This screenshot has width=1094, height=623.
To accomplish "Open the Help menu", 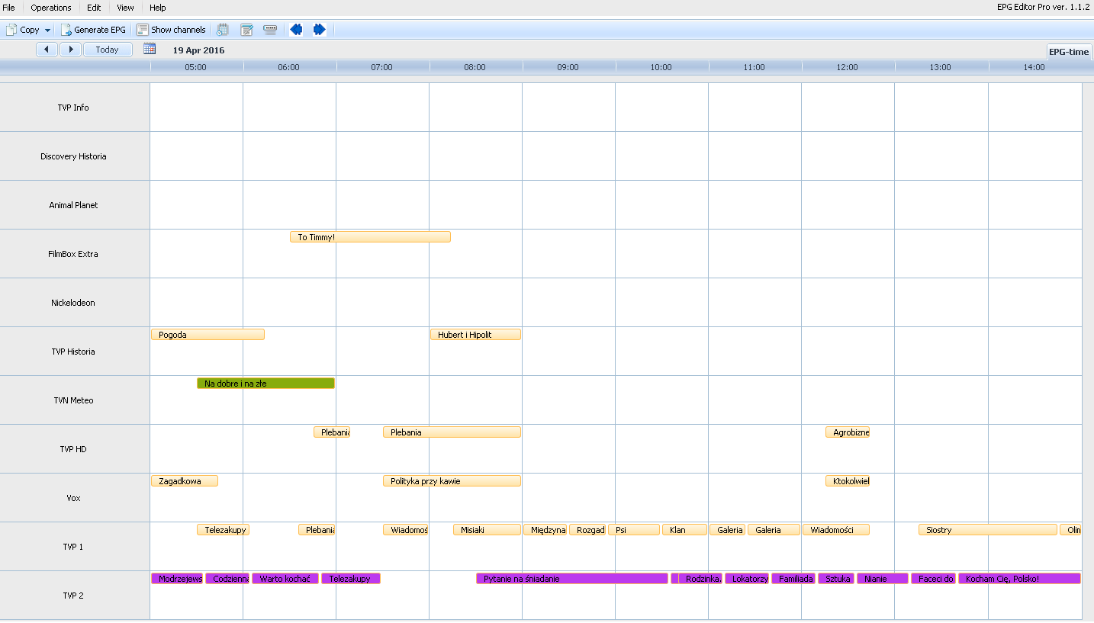I will [158, 8].
